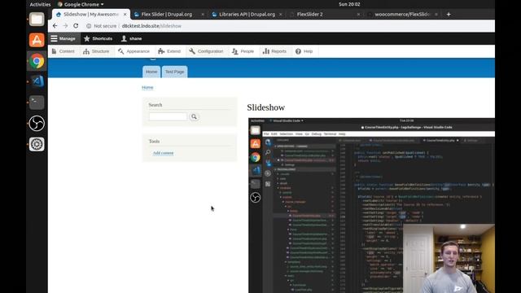Click the browser address bar URL
The width and height of the screenshot is (521, 293).
[151, 26]
